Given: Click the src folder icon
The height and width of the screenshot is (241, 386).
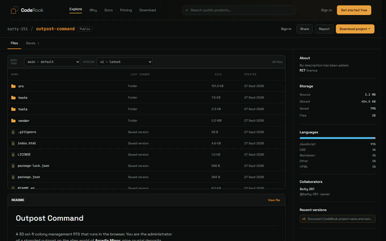Looking at the screenshot, I should tap(13, 86).
